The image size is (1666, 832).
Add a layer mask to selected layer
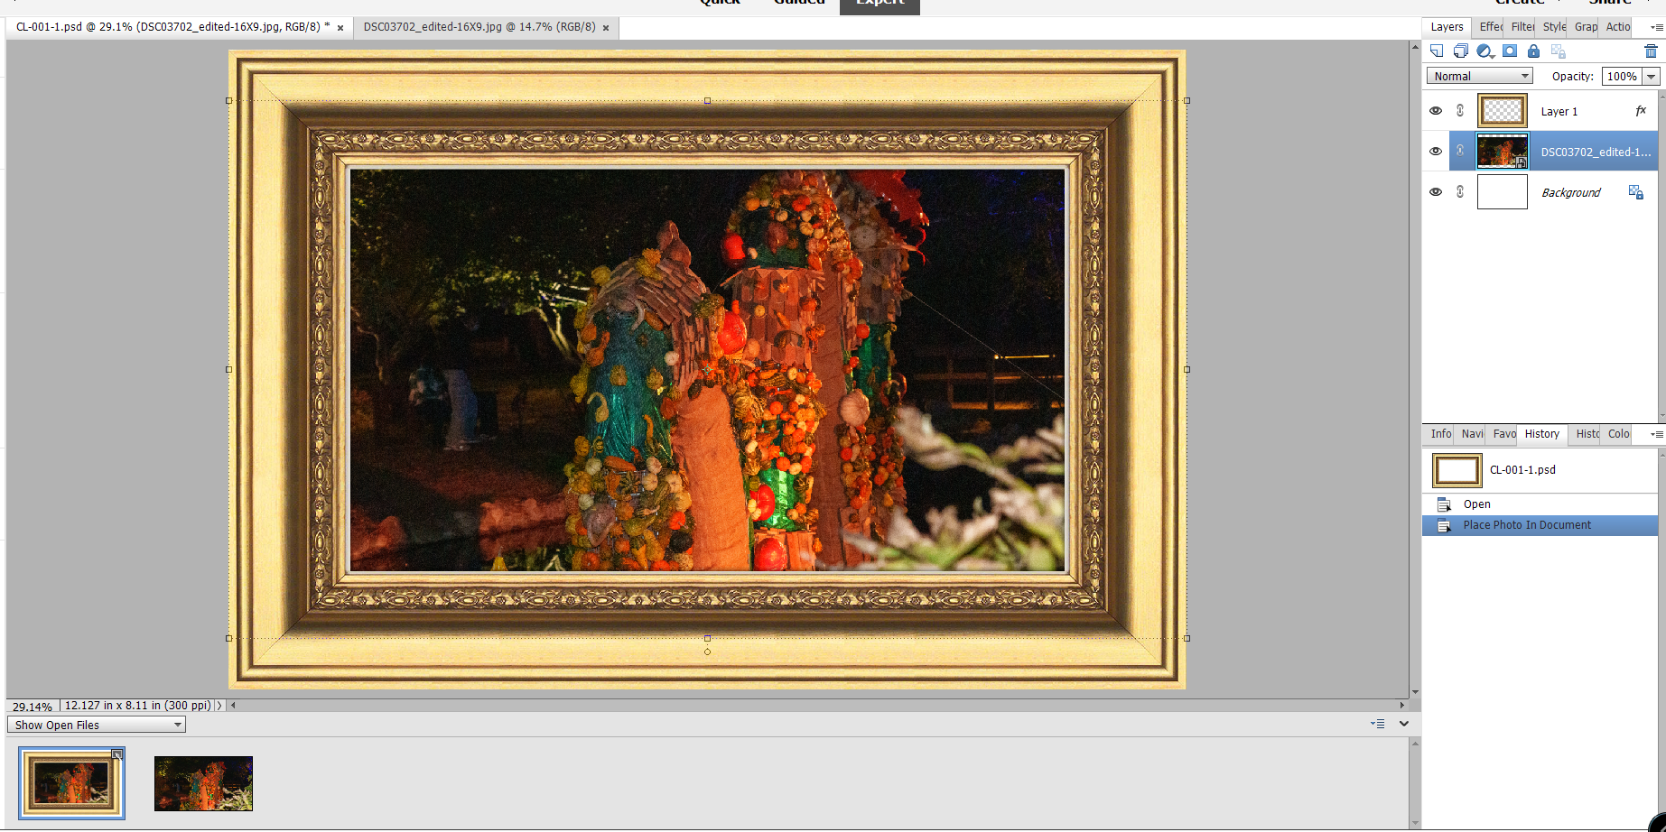click(1510, 51)
